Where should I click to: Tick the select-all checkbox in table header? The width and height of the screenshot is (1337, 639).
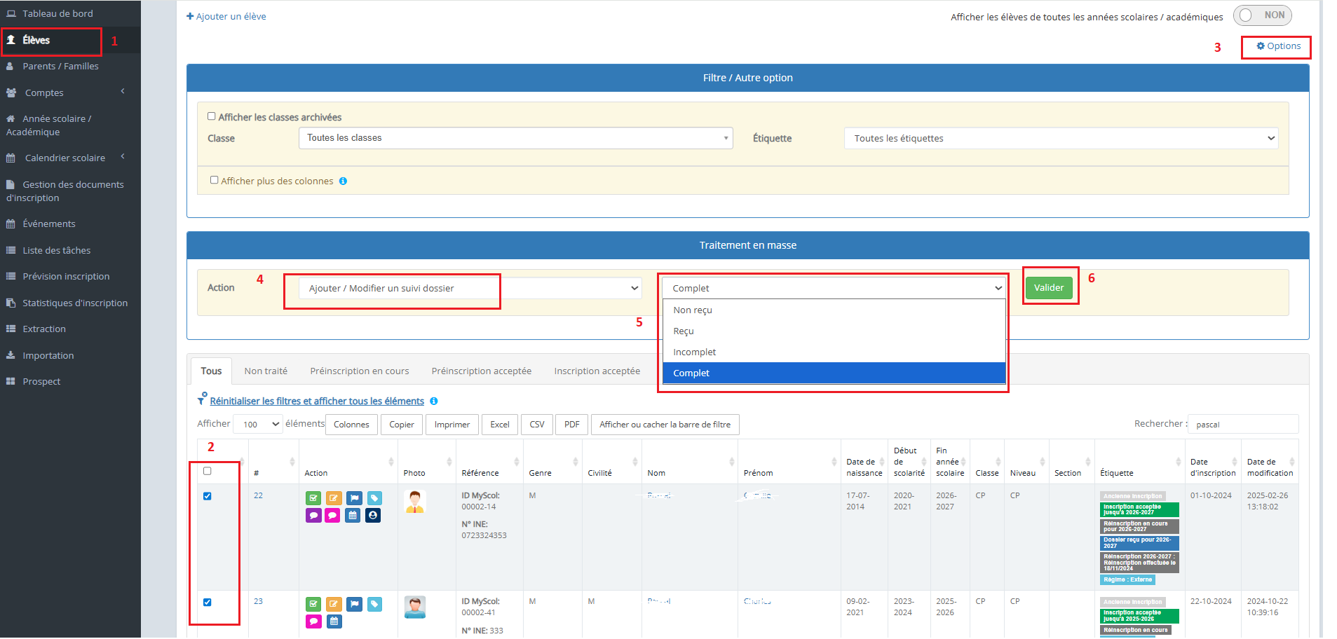208,471
